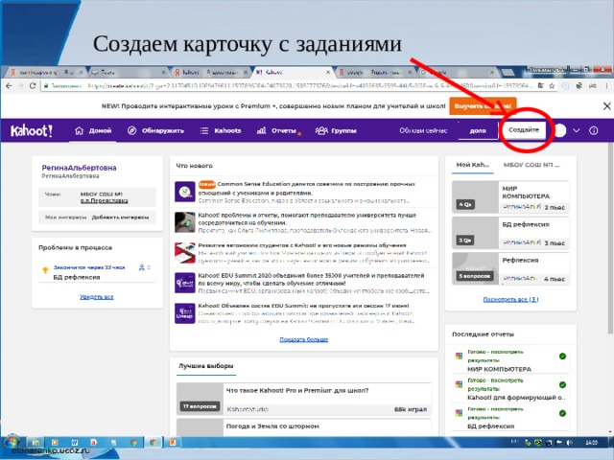
Task: Open Группы groups section
Action: 336,130
